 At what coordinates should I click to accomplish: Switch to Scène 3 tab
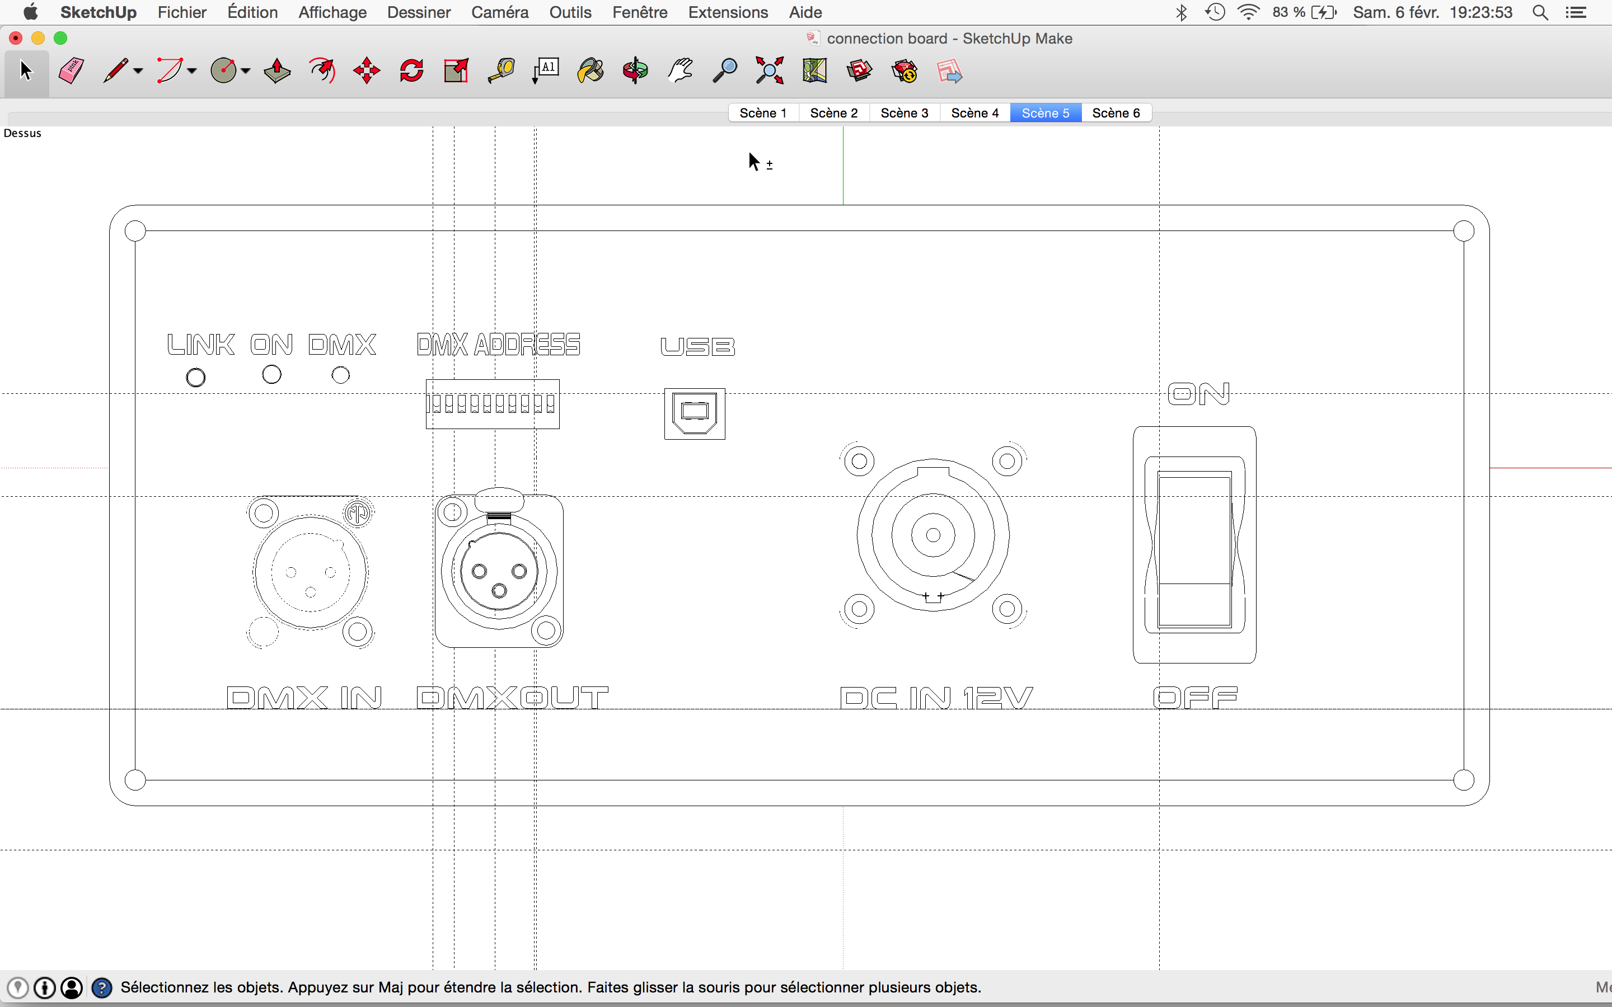[905, 112]
